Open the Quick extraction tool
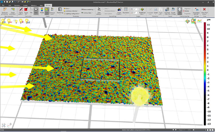215x132 pixels. [13, 11]
